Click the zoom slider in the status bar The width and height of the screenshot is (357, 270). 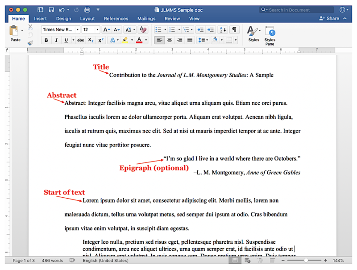click(306, 261)
